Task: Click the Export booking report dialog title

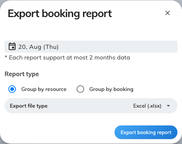Action: point(60,14)
